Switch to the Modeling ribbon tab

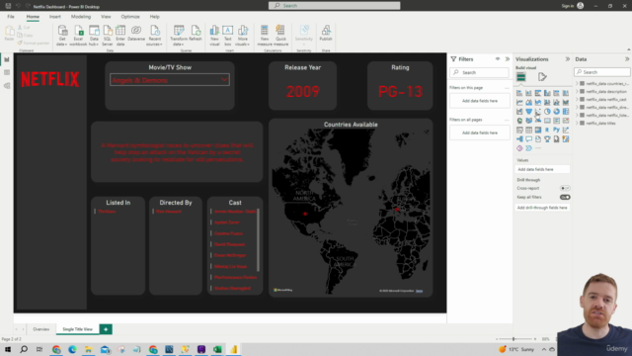(81, 17)
